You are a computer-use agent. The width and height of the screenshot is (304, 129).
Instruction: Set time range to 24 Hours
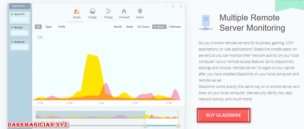(x=143, y=27)
